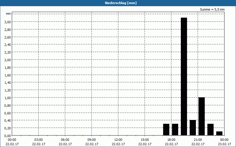Click the "22.02.17" date under 12:00
This screenshot has height=147, width=236.
coord(118,144)
